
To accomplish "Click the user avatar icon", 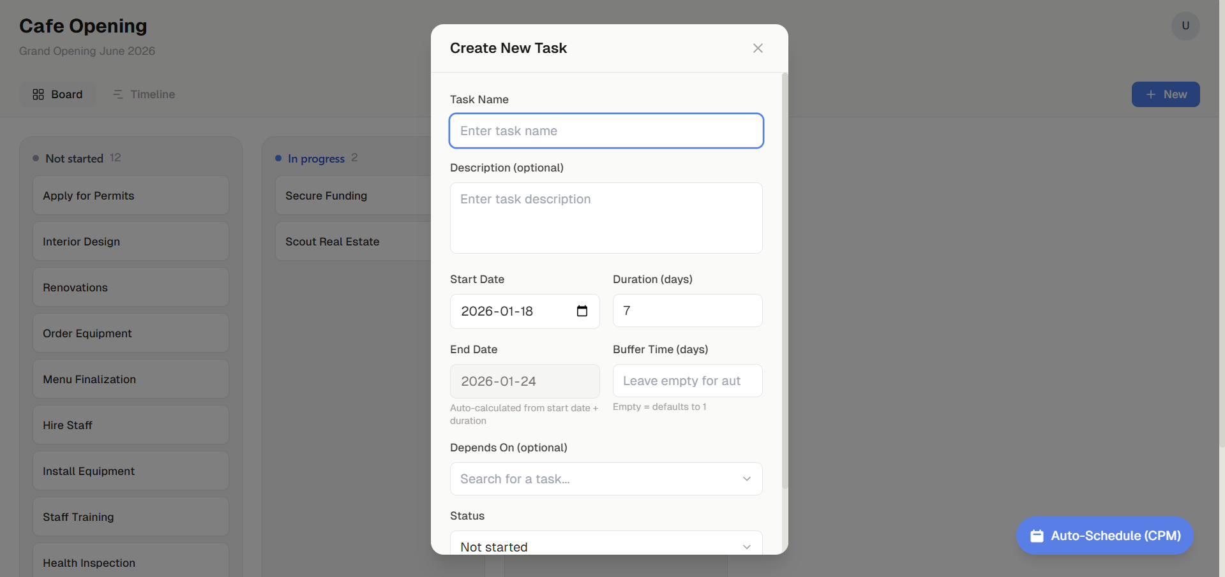I will click(x=1185, y=26).
